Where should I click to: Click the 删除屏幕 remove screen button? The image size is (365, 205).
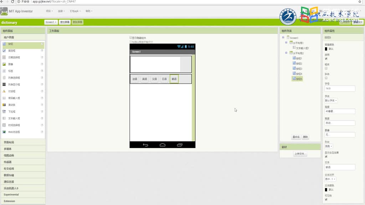[x=77, y=22]
